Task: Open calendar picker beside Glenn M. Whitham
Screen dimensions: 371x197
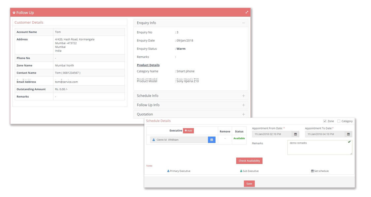Action: pos(212,140)
